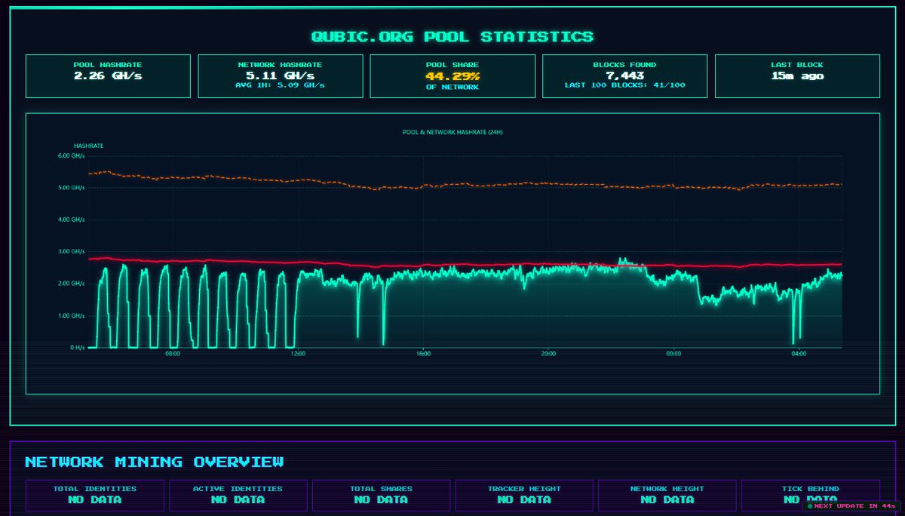
Task: Click the AVG 1H: 5.09 GH/s text
Action: pos(280,85)
